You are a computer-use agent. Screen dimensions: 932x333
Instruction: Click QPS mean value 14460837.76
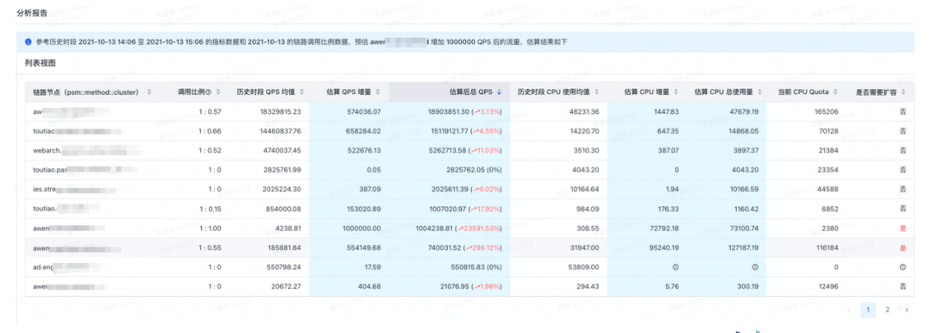click(280, 131)
